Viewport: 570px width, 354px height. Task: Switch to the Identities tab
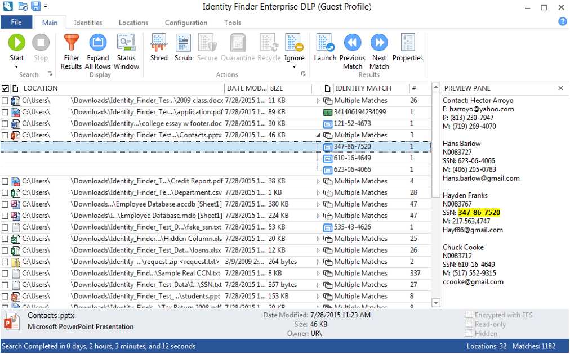point(88,23)
